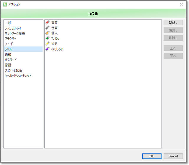Click the red tag icon for 重要
Screen dimensions: 189x165
click(48, 22)
